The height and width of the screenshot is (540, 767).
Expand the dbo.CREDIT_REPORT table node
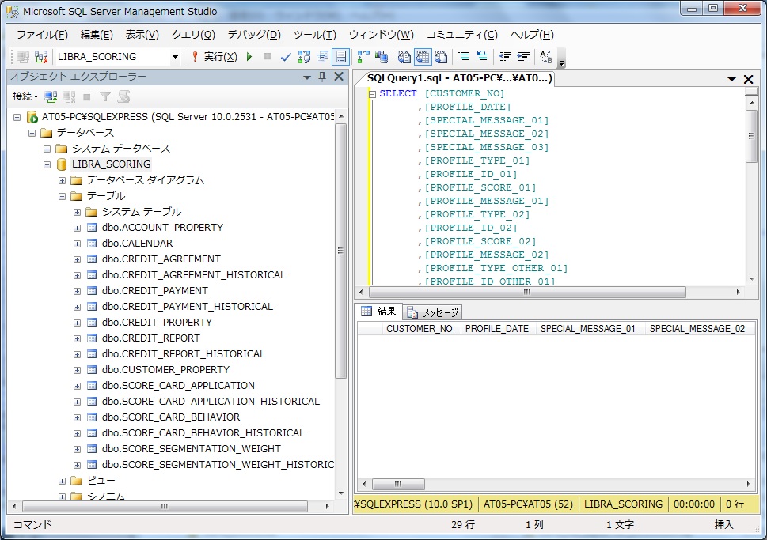77,338
